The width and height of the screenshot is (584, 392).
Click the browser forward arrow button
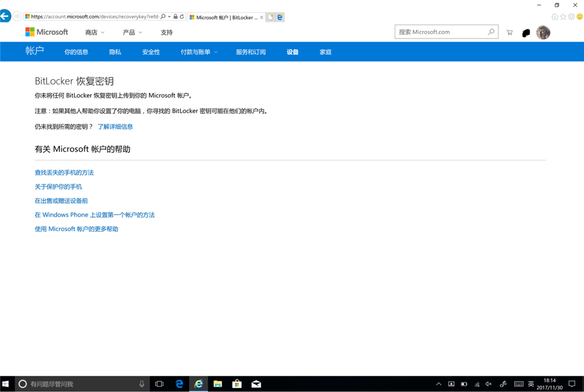(x=17, y=17)
